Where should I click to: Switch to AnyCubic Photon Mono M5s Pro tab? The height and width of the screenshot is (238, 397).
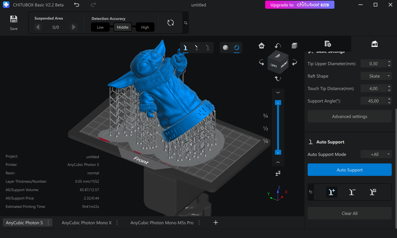click(x=162, y=223)
